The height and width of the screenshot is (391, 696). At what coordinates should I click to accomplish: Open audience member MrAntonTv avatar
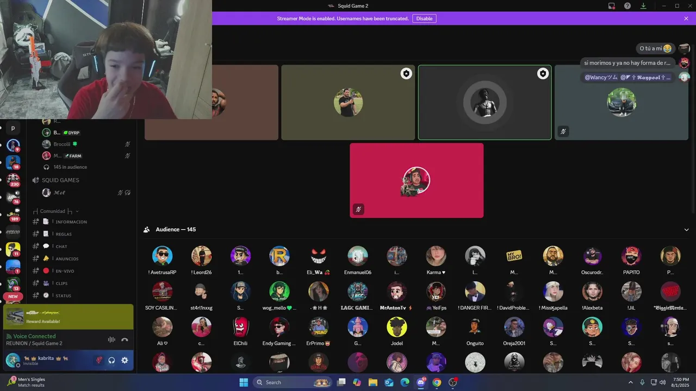point(397,292)
